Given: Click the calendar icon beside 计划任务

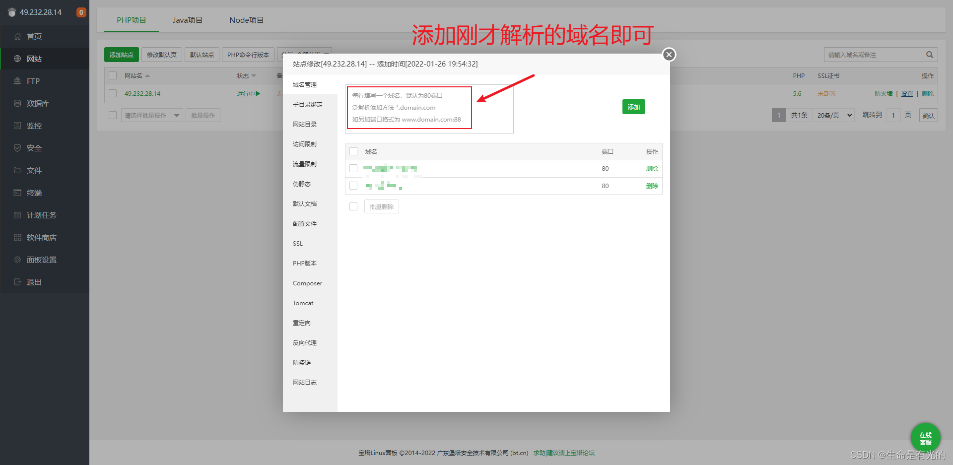Looking at the screenshot, I should (17, 215).
